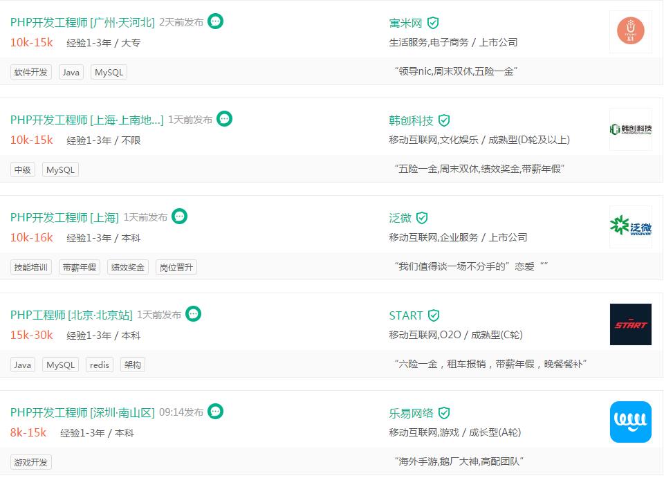Click chat bubble icon on Guangzhou PHP job
This screenshot has height=478, width=664.
[x=216, y=21]
